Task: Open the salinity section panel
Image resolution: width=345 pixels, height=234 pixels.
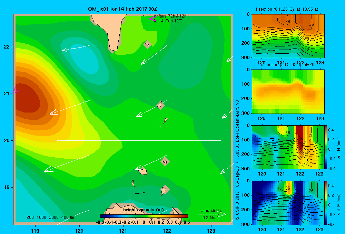Action: pos(288,92)
